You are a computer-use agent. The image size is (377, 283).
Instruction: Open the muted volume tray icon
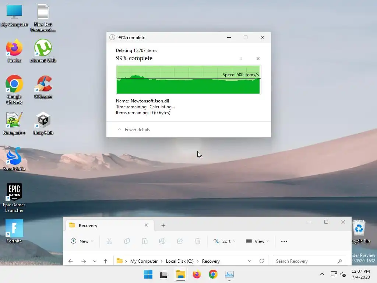[343, 274]
